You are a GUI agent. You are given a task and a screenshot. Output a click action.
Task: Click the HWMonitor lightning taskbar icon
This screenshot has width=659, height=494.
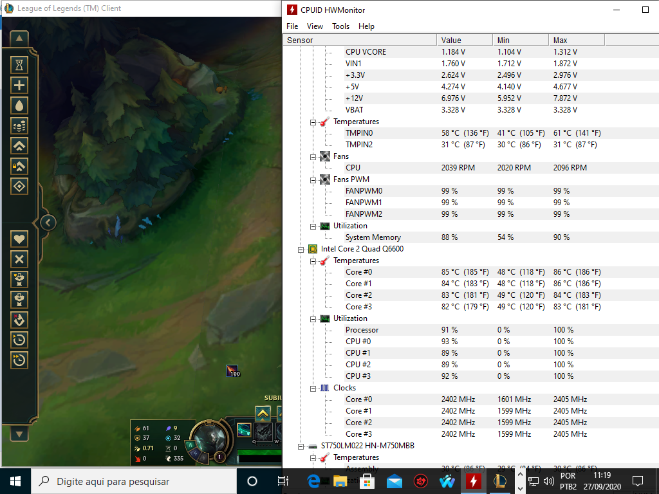474,481
